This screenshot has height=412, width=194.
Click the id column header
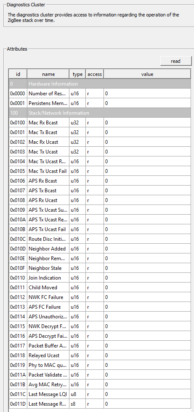pyautogui.click(x=18, y=74)
